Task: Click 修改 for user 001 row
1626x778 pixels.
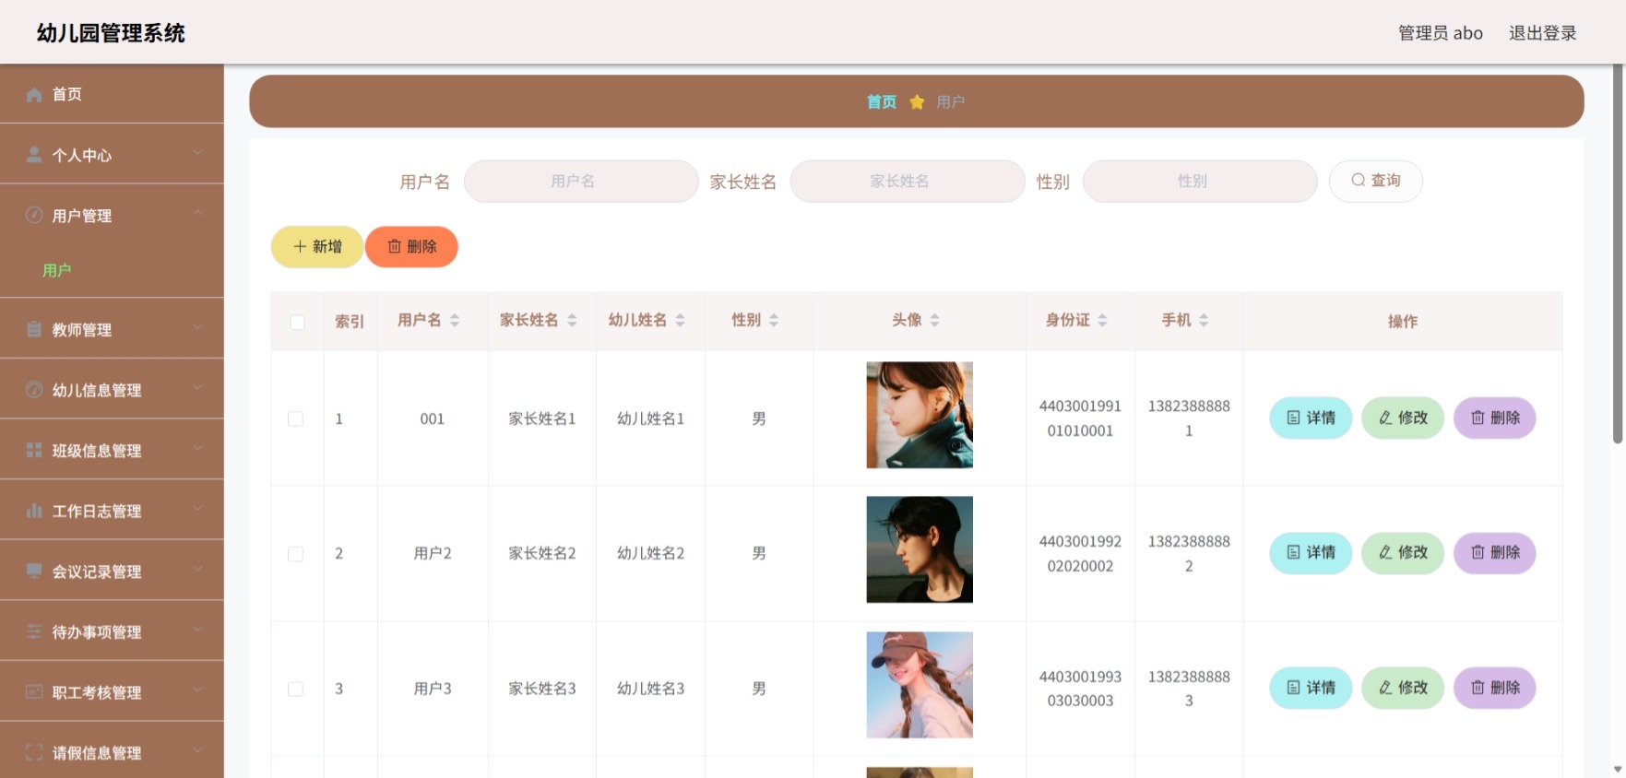Action: [x=1403, y=418]
